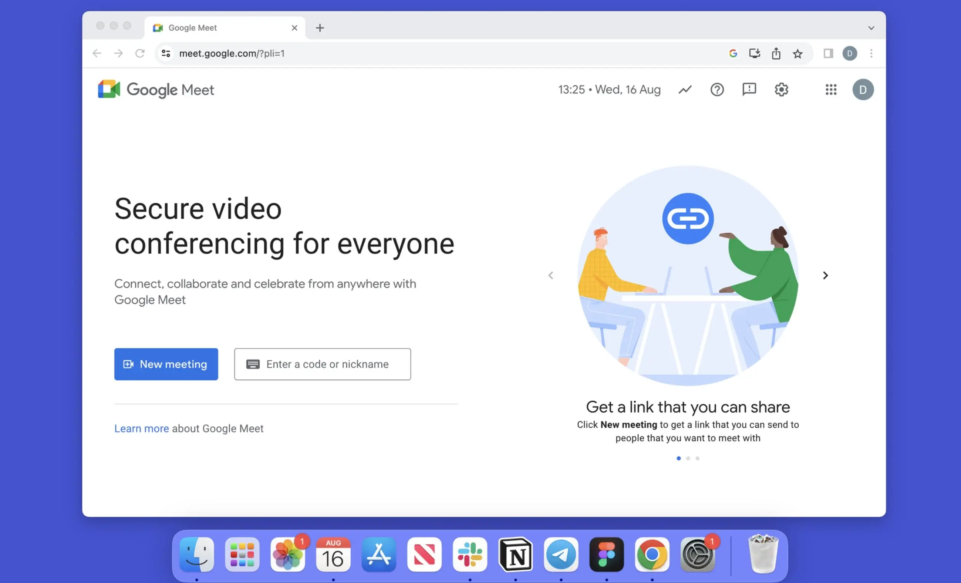Select the second carousel indicator dot
961x583 pixels.
click(x=688, y=458)
